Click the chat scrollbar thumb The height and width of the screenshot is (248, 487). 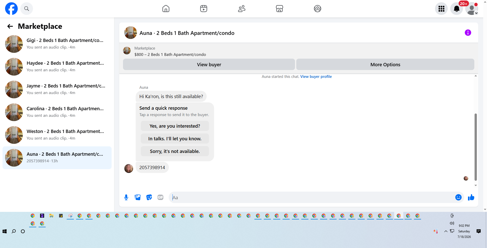click(476, 147)
